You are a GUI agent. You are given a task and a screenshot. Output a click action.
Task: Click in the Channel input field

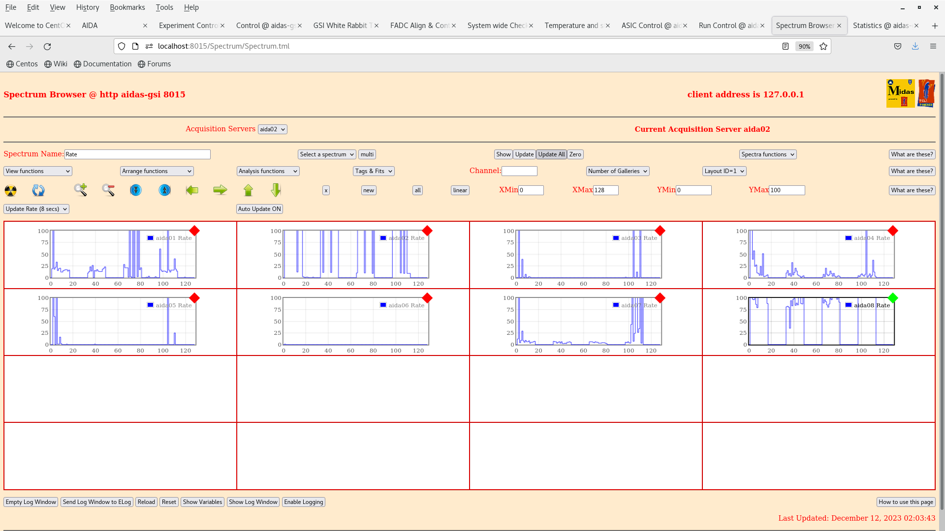pyautogui.click(x=520, y=171)
